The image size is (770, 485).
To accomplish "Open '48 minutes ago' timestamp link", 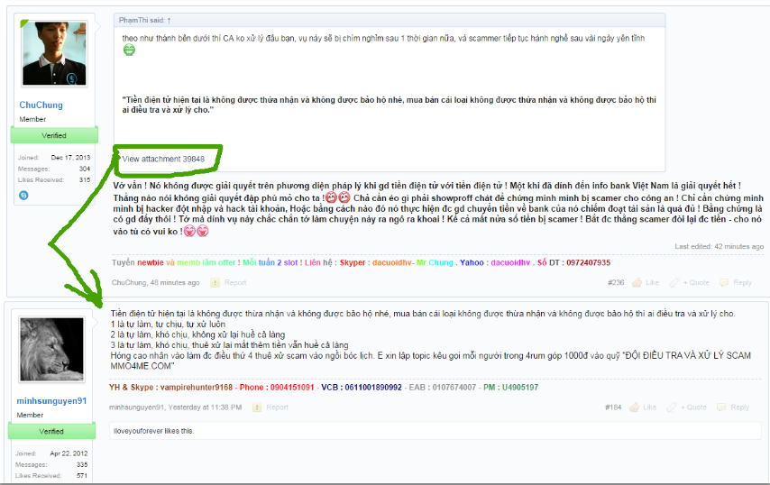I will [175, 283].
